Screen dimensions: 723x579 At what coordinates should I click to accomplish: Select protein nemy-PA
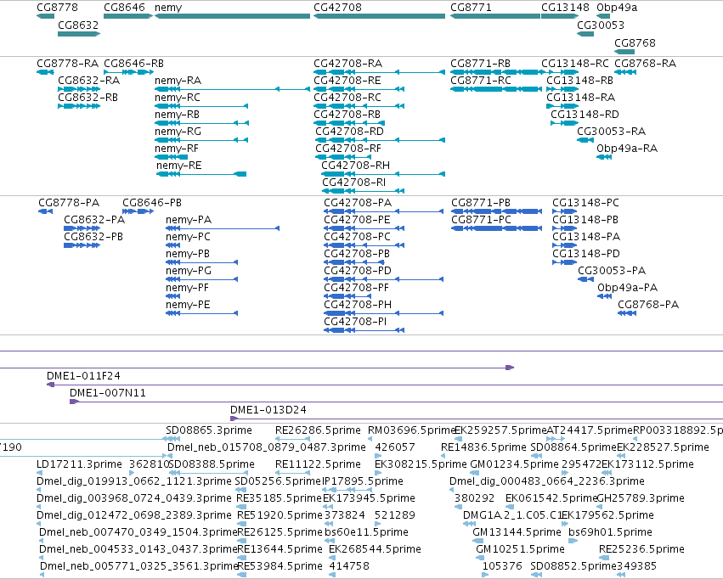[223, 228]
